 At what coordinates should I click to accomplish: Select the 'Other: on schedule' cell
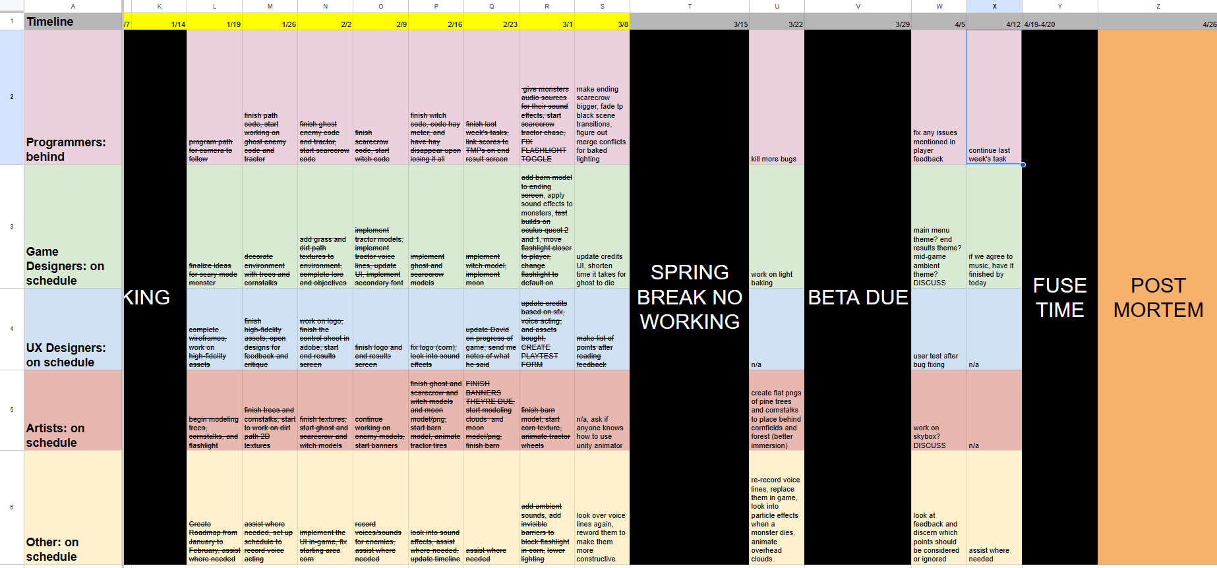coord(73,507)
